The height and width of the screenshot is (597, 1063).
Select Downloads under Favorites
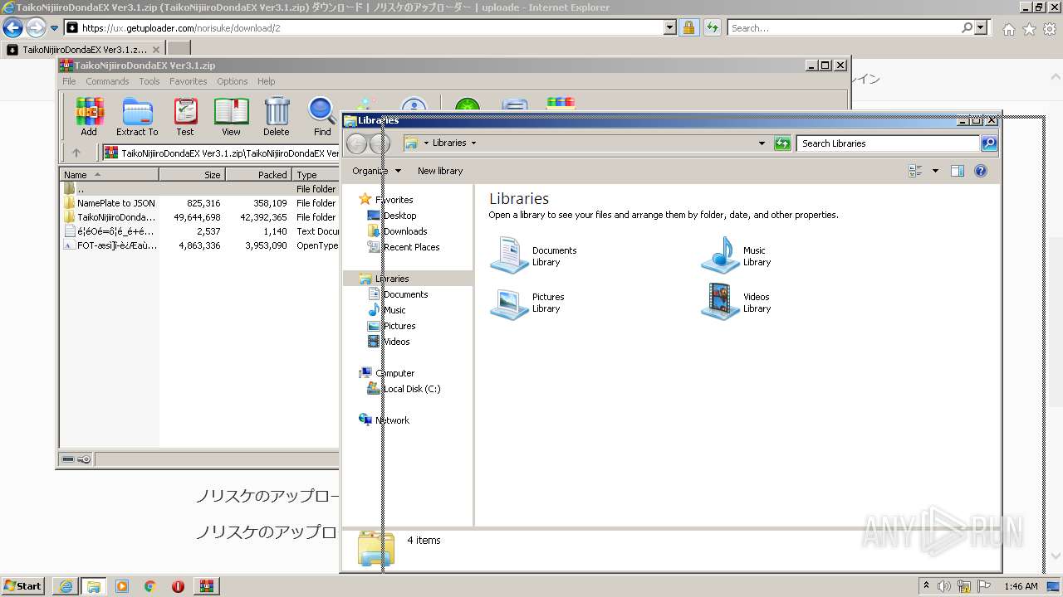tap(404, 231)
